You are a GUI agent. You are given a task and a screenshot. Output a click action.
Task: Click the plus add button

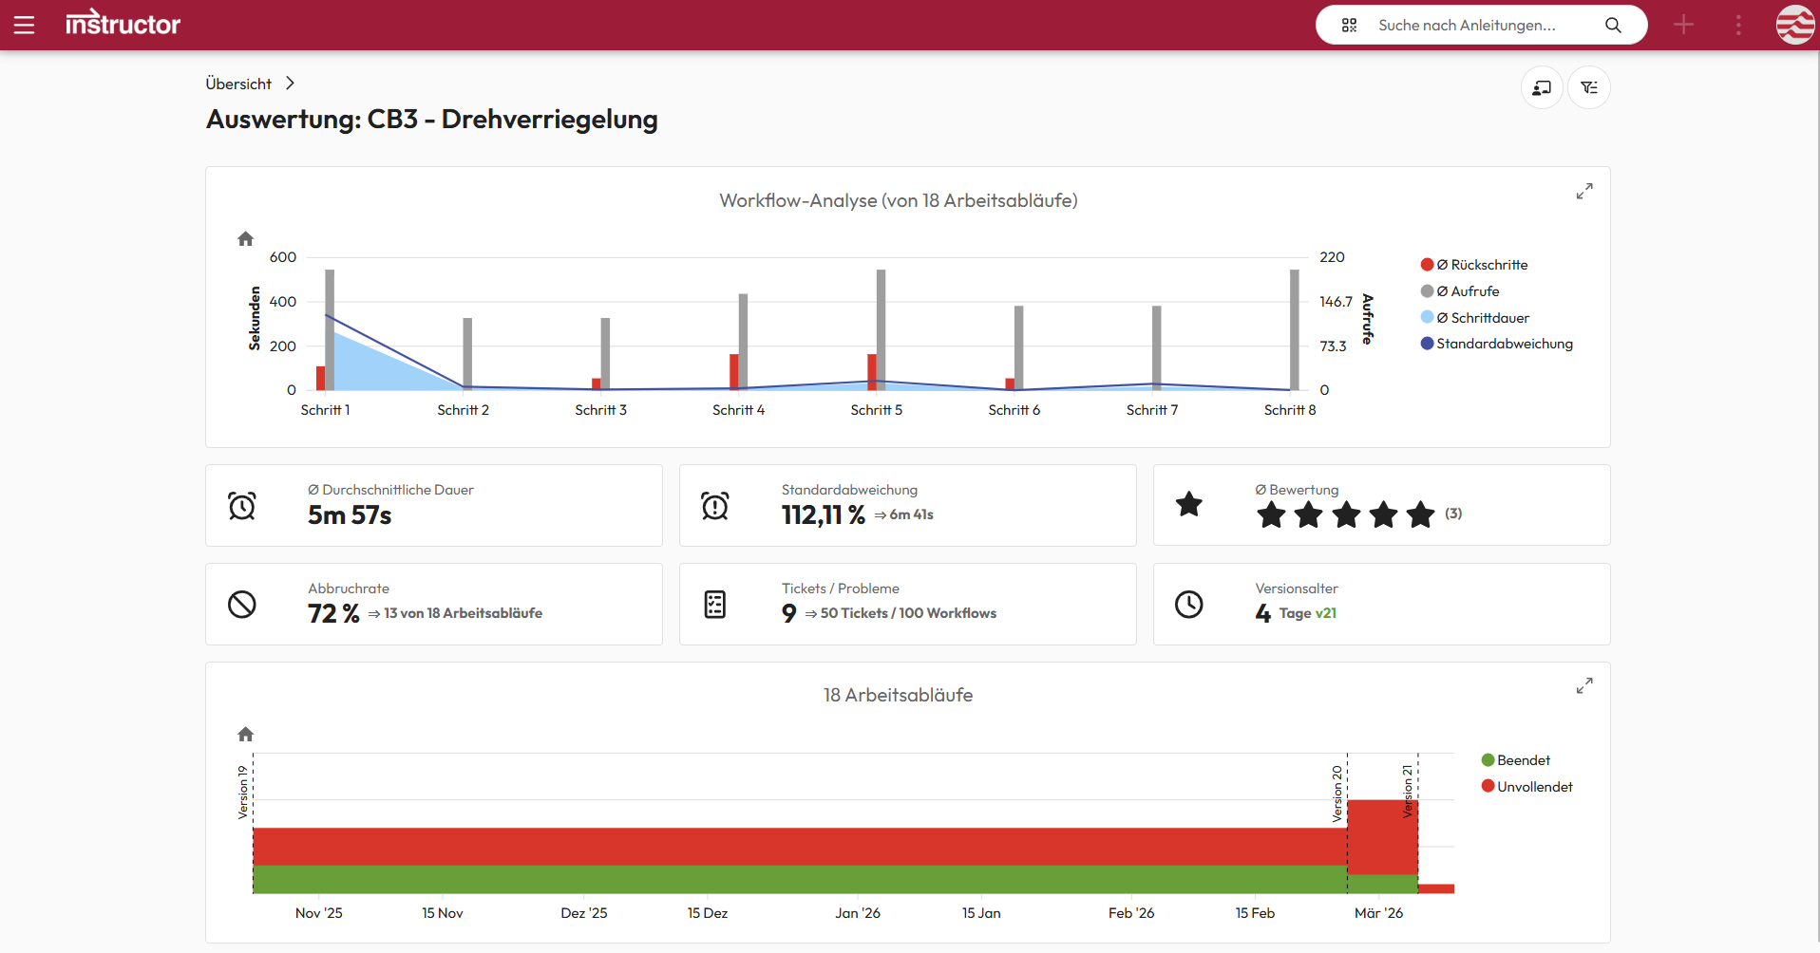click(1683, 26)
